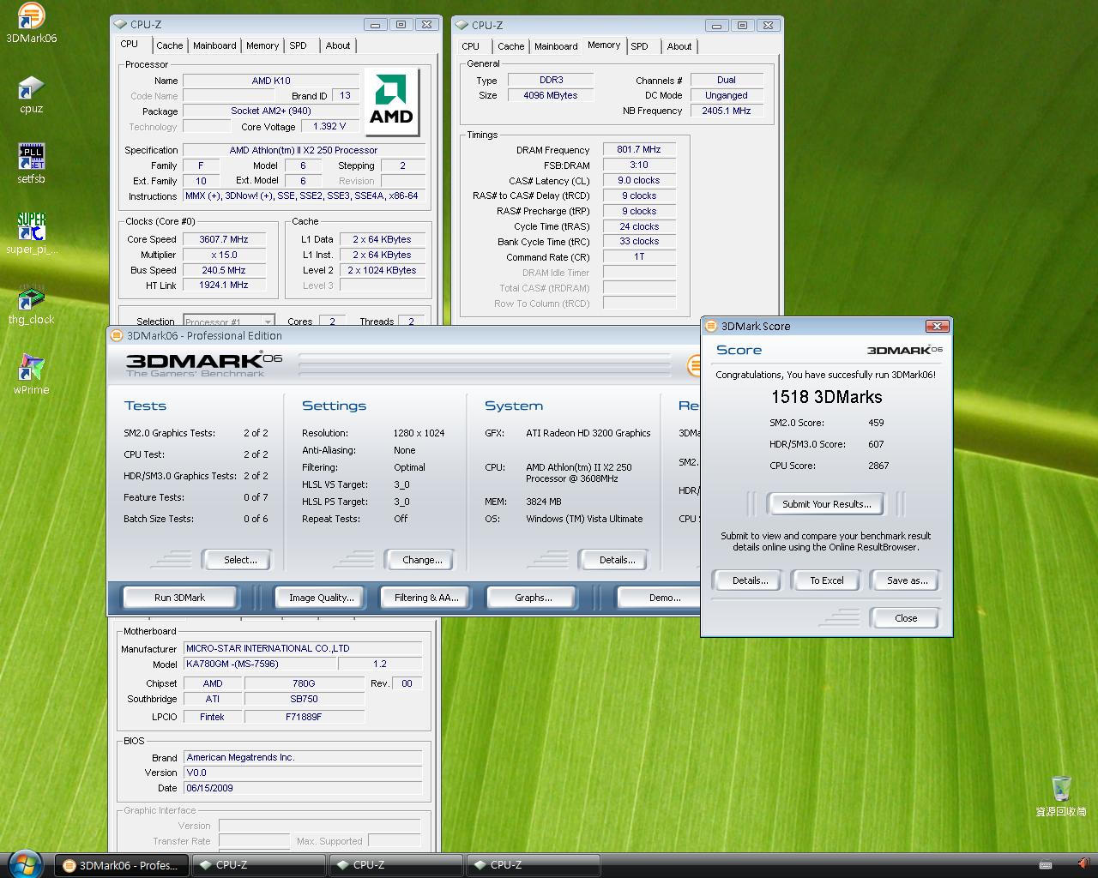The width and height of the screenshot is (1098, 878).
Task: Click the CAS# Latency 9.0 clocks value
Action: pyautogui.click(x=639, y=180)
